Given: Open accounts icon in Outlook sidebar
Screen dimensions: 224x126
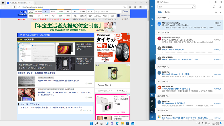Looking at the screenshot, I should point(152,19).
